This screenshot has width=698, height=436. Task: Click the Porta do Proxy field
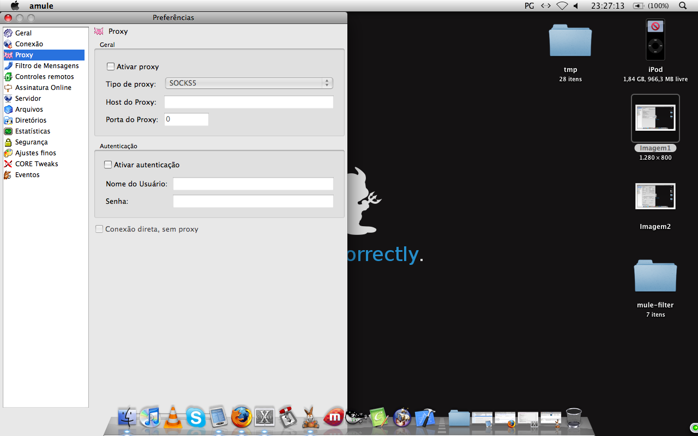(x=186, y=119)
